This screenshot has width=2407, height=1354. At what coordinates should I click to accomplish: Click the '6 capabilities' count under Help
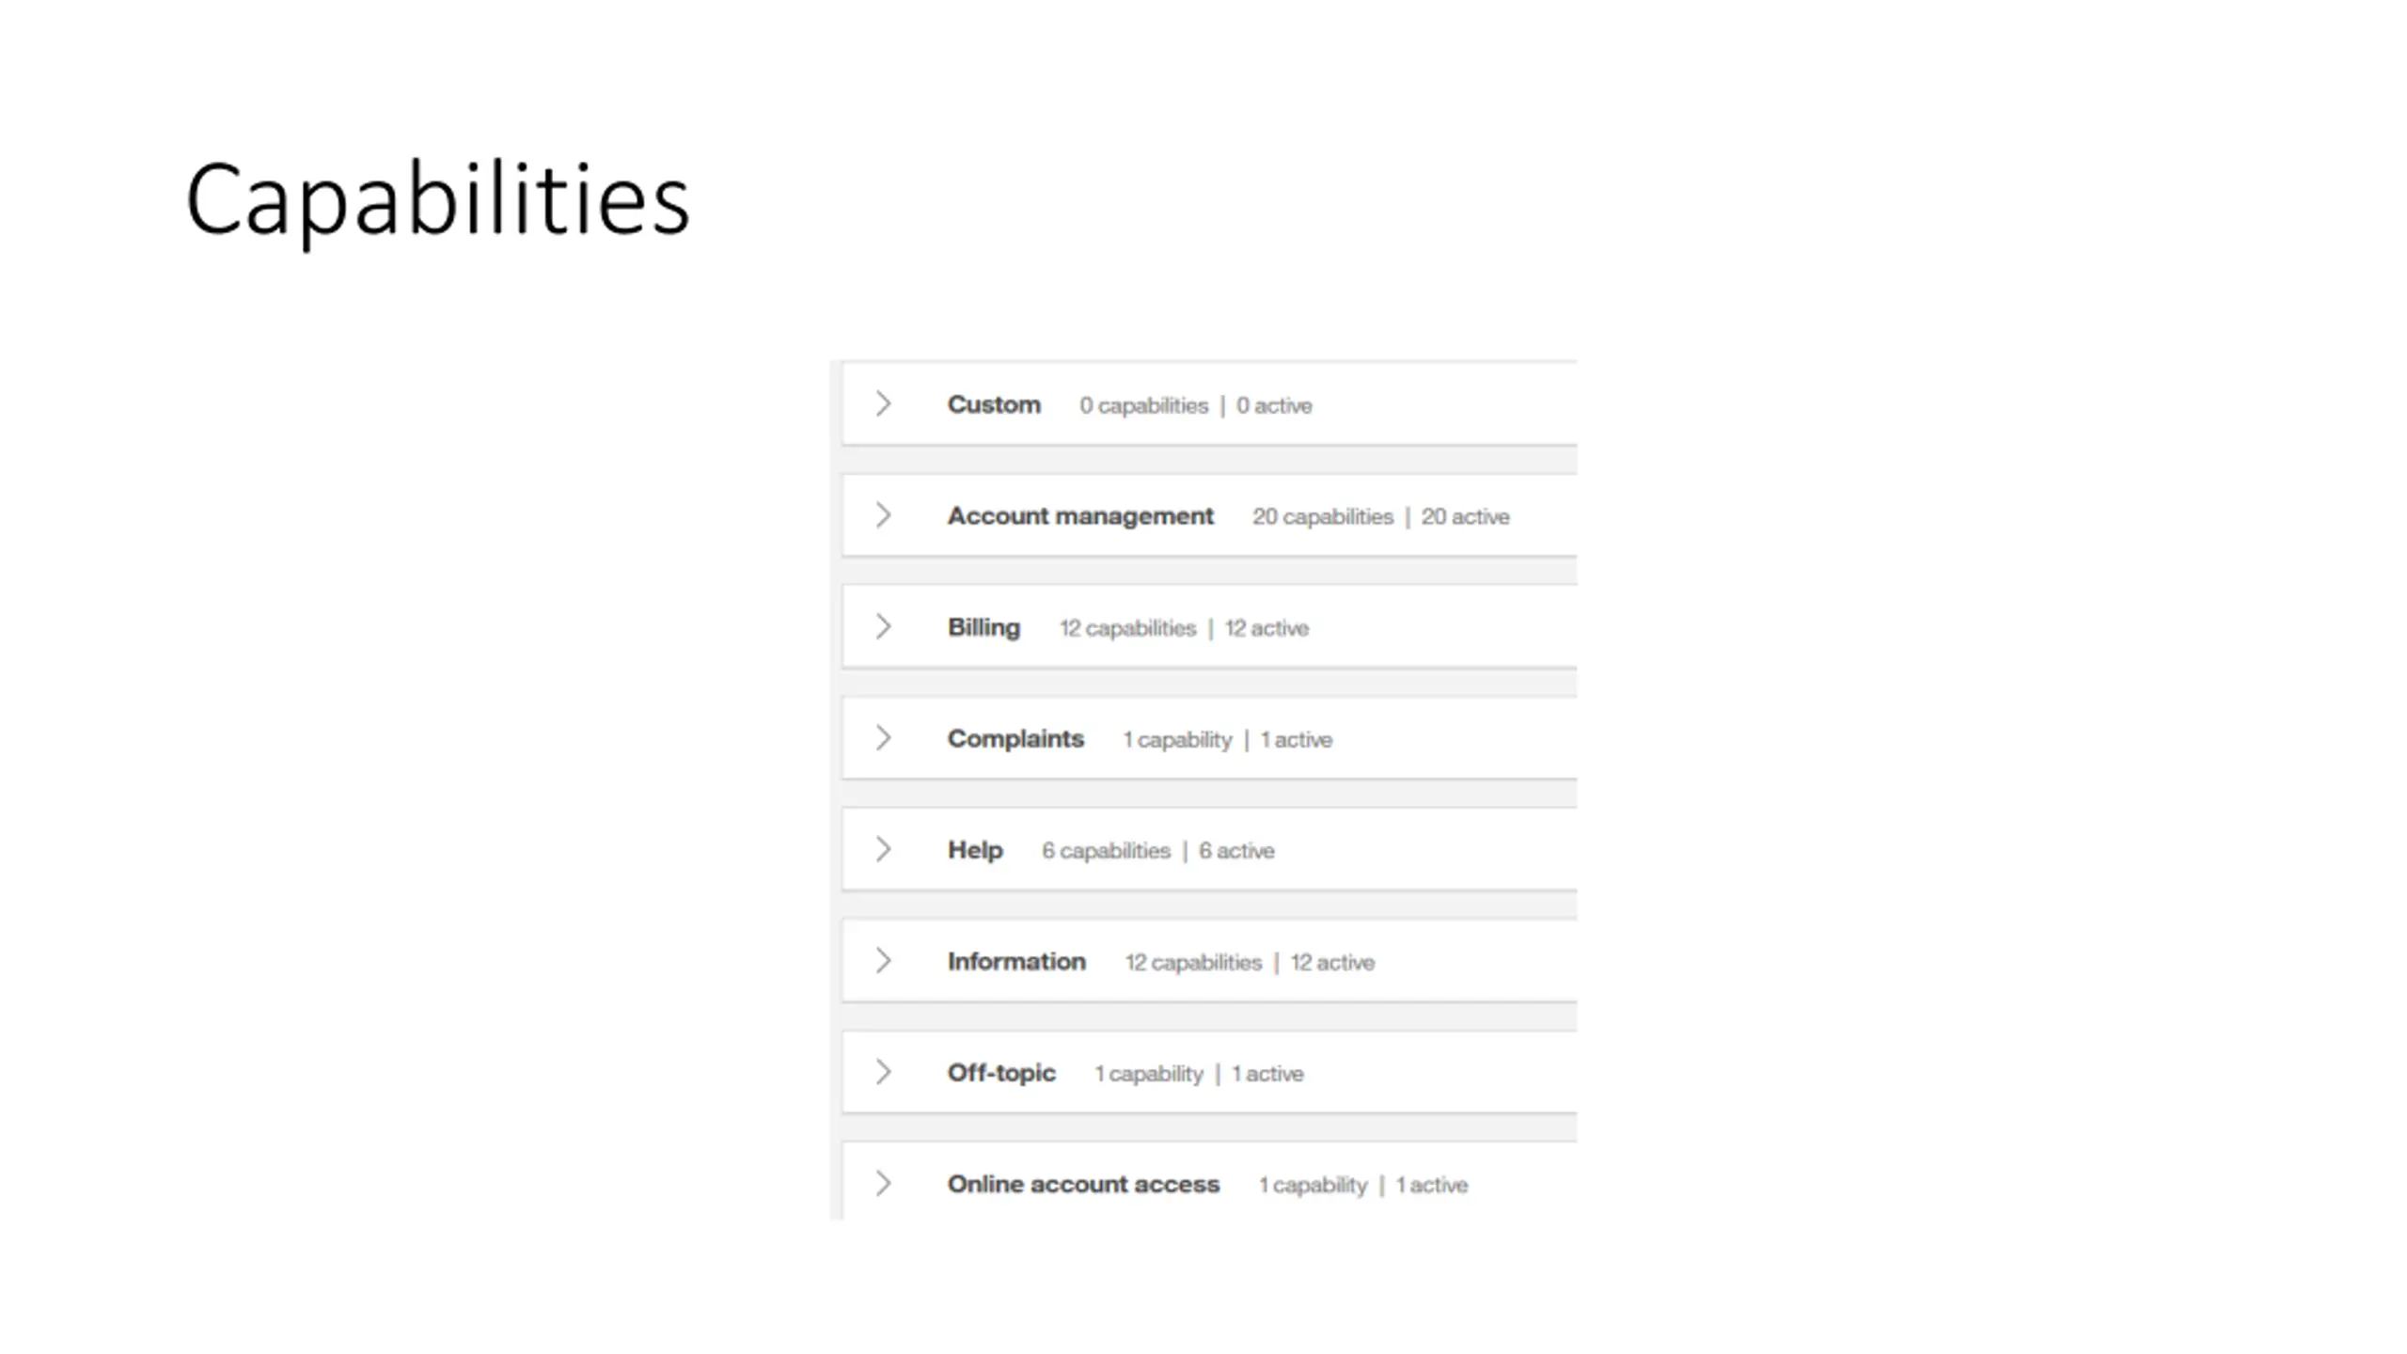[x=1106, y=851]
